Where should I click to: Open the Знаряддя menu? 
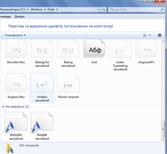click(x=5, y=17)
